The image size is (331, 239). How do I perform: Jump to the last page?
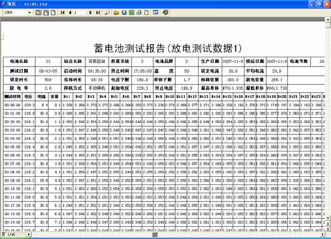click(98, 13)
